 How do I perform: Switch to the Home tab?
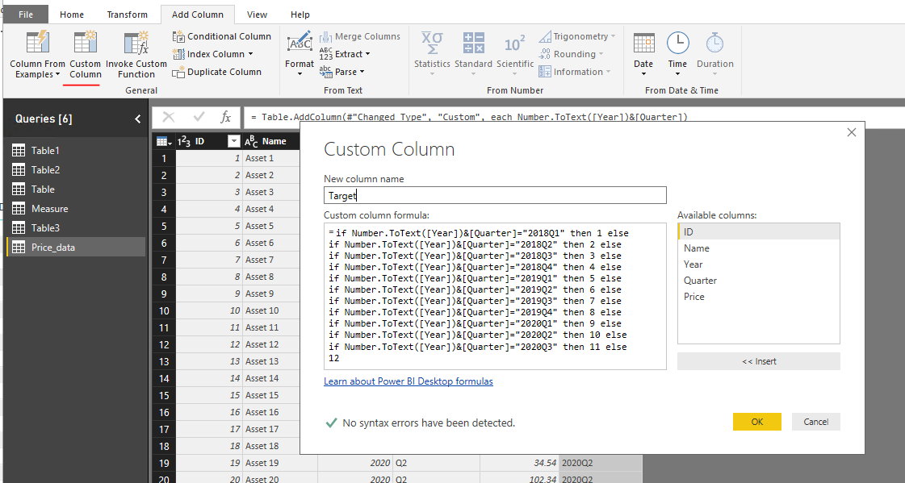pos(72,15)
